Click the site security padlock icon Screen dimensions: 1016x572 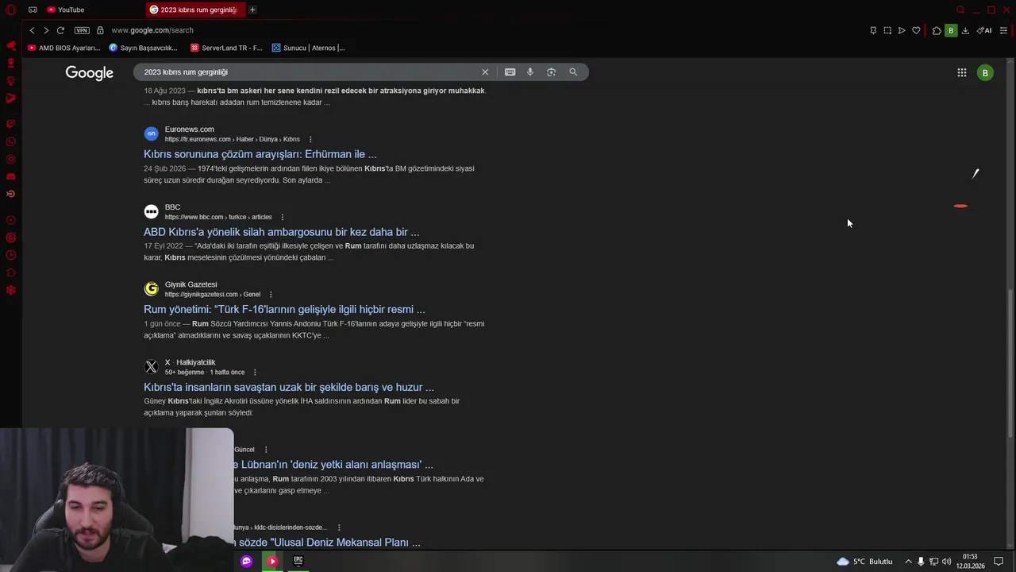[100, 30]
